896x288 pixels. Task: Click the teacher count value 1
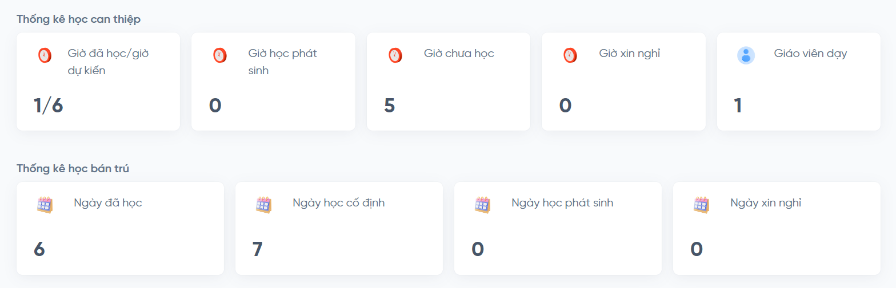[x=738, y=106]
